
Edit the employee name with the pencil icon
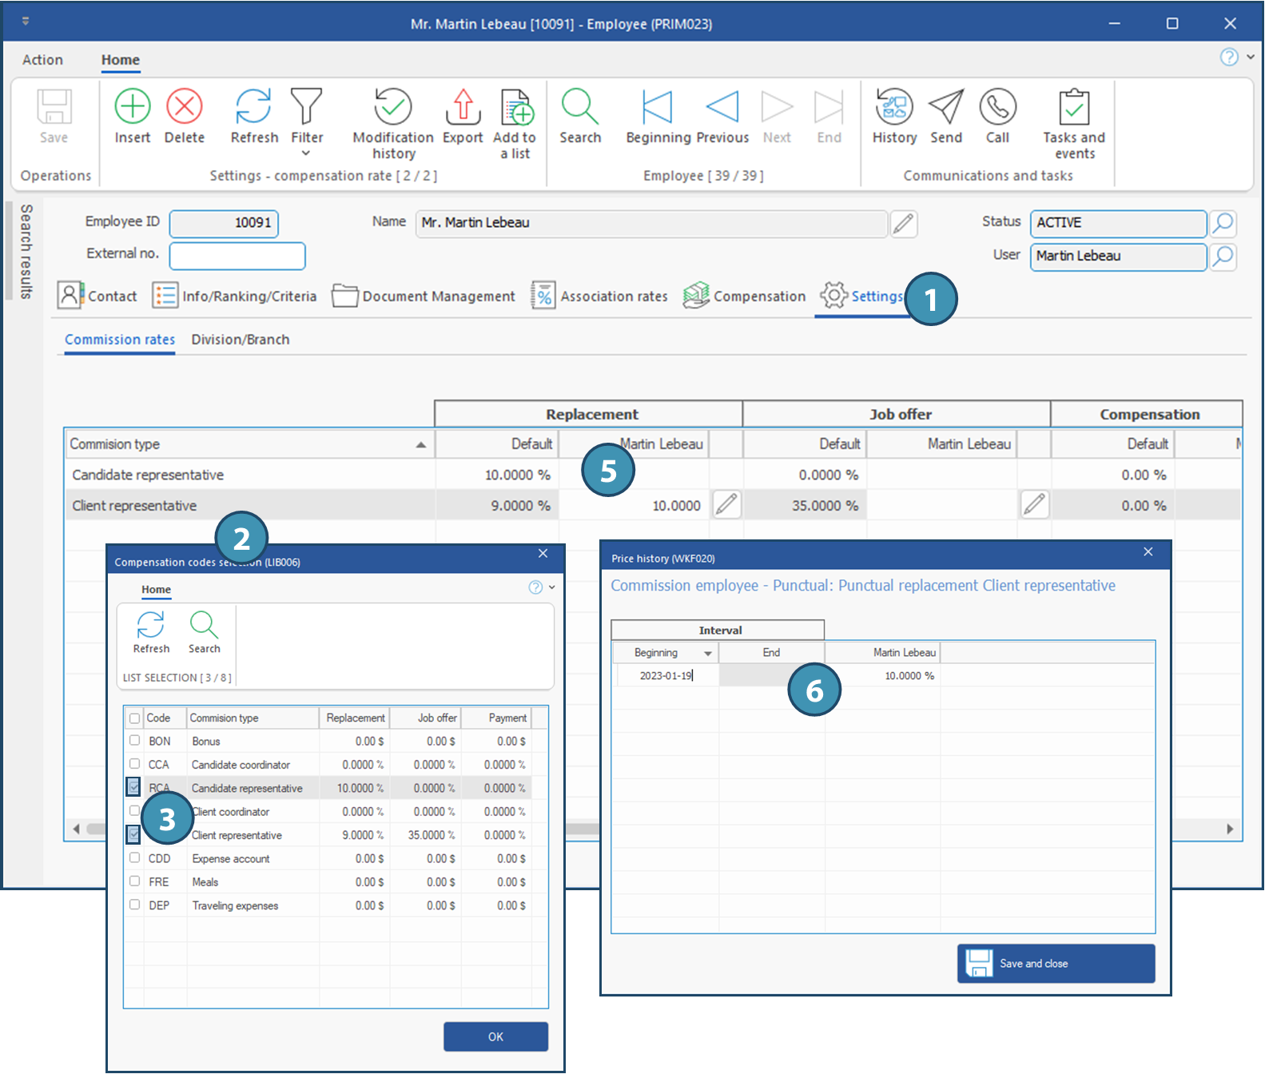tap(903, 224)
